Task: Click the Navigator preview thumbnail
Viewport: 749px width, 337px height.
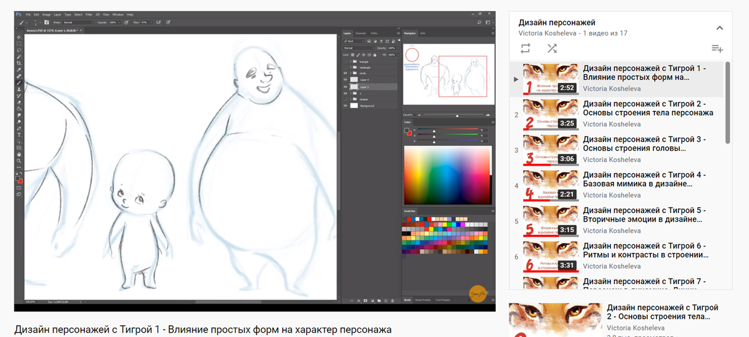Action: click(449, 74)
